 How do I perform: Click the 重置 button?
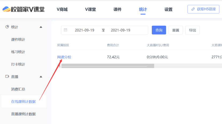176,30
